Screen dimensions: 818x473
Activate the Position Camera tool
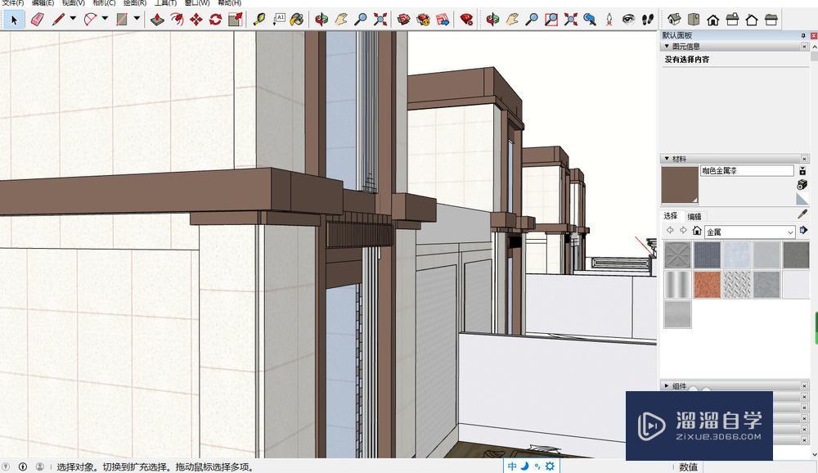pos(609,20)
